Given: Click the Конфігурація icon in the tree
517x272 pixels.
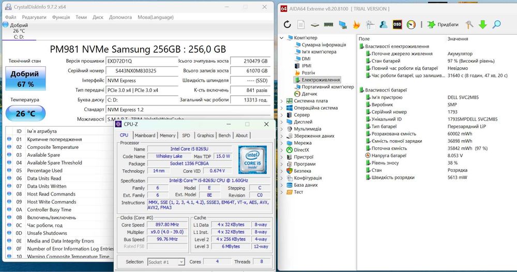Looking at the screenshot, I should click(x=290, y=178).
